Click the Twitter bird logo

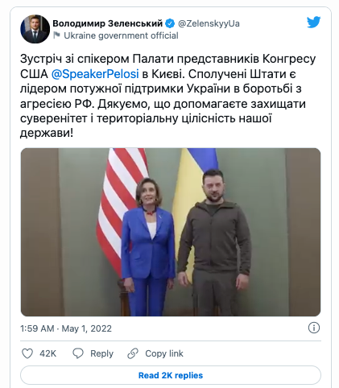(x=314, y=22)
